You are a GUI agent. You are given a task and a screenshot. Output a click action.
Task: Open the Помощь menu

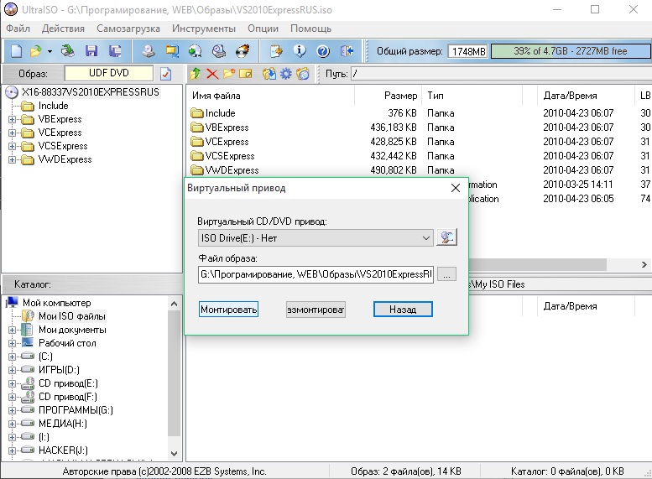point(310,29)
